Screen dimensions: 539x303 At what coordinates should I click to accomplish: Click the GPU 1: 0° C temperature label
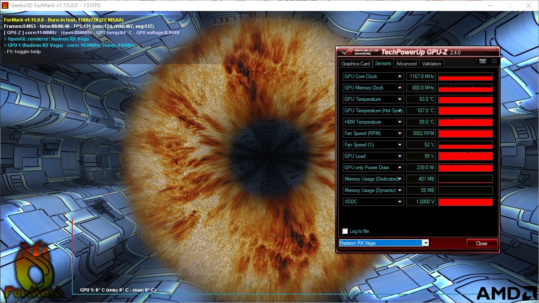[118, 290]
